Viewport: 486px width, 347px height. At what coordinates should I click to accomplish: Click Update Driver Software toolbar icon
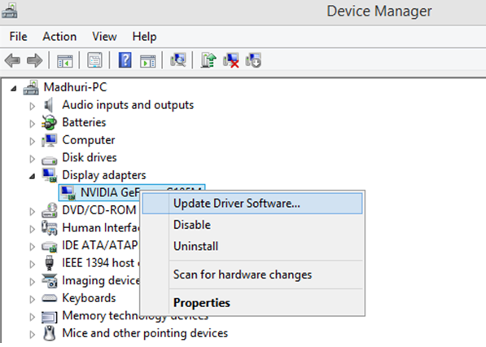point(208,60)
